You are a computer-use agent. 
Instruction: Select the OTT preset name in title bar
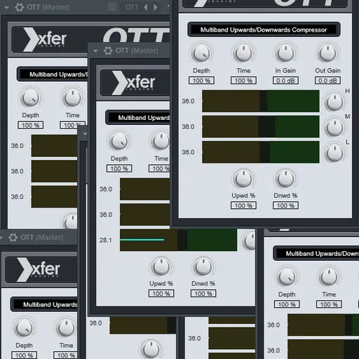(132, 7)
